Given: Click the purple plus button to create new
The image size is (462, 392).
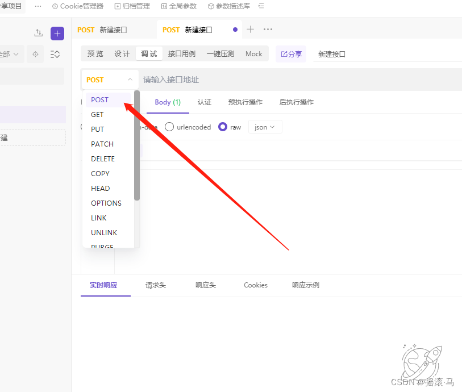Looking at the screenshot, I should click(57, 33).
